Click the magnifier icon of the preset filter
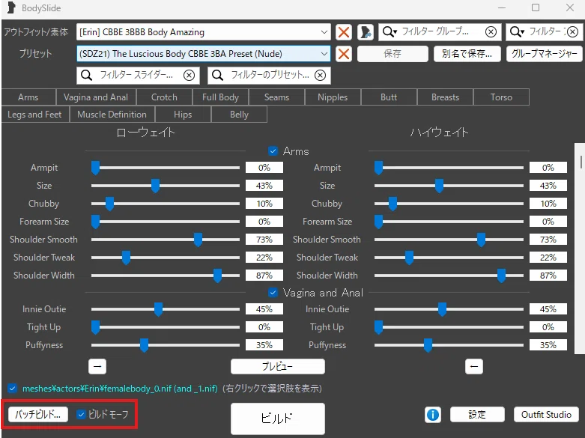This screenshot has height=438, width=585. (217, 76)
